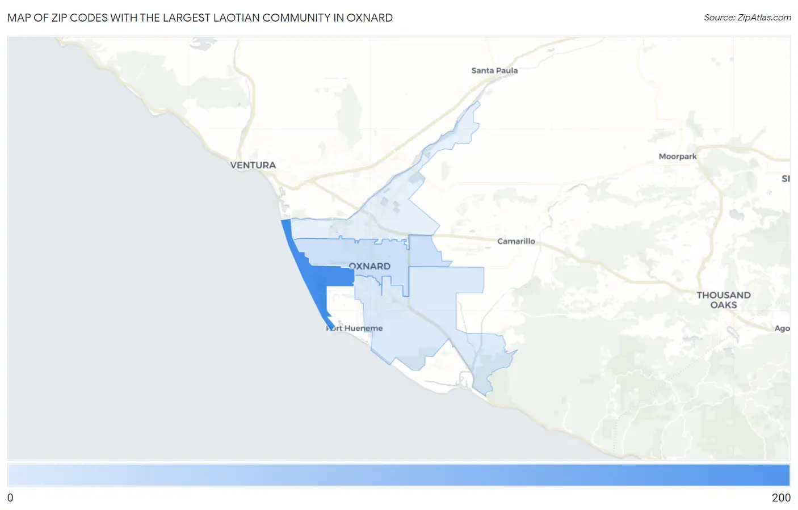This screenshot has height=510, width=798.
Task: Click the Source: ZipAtlas.com text
Action: coord(747,18)
